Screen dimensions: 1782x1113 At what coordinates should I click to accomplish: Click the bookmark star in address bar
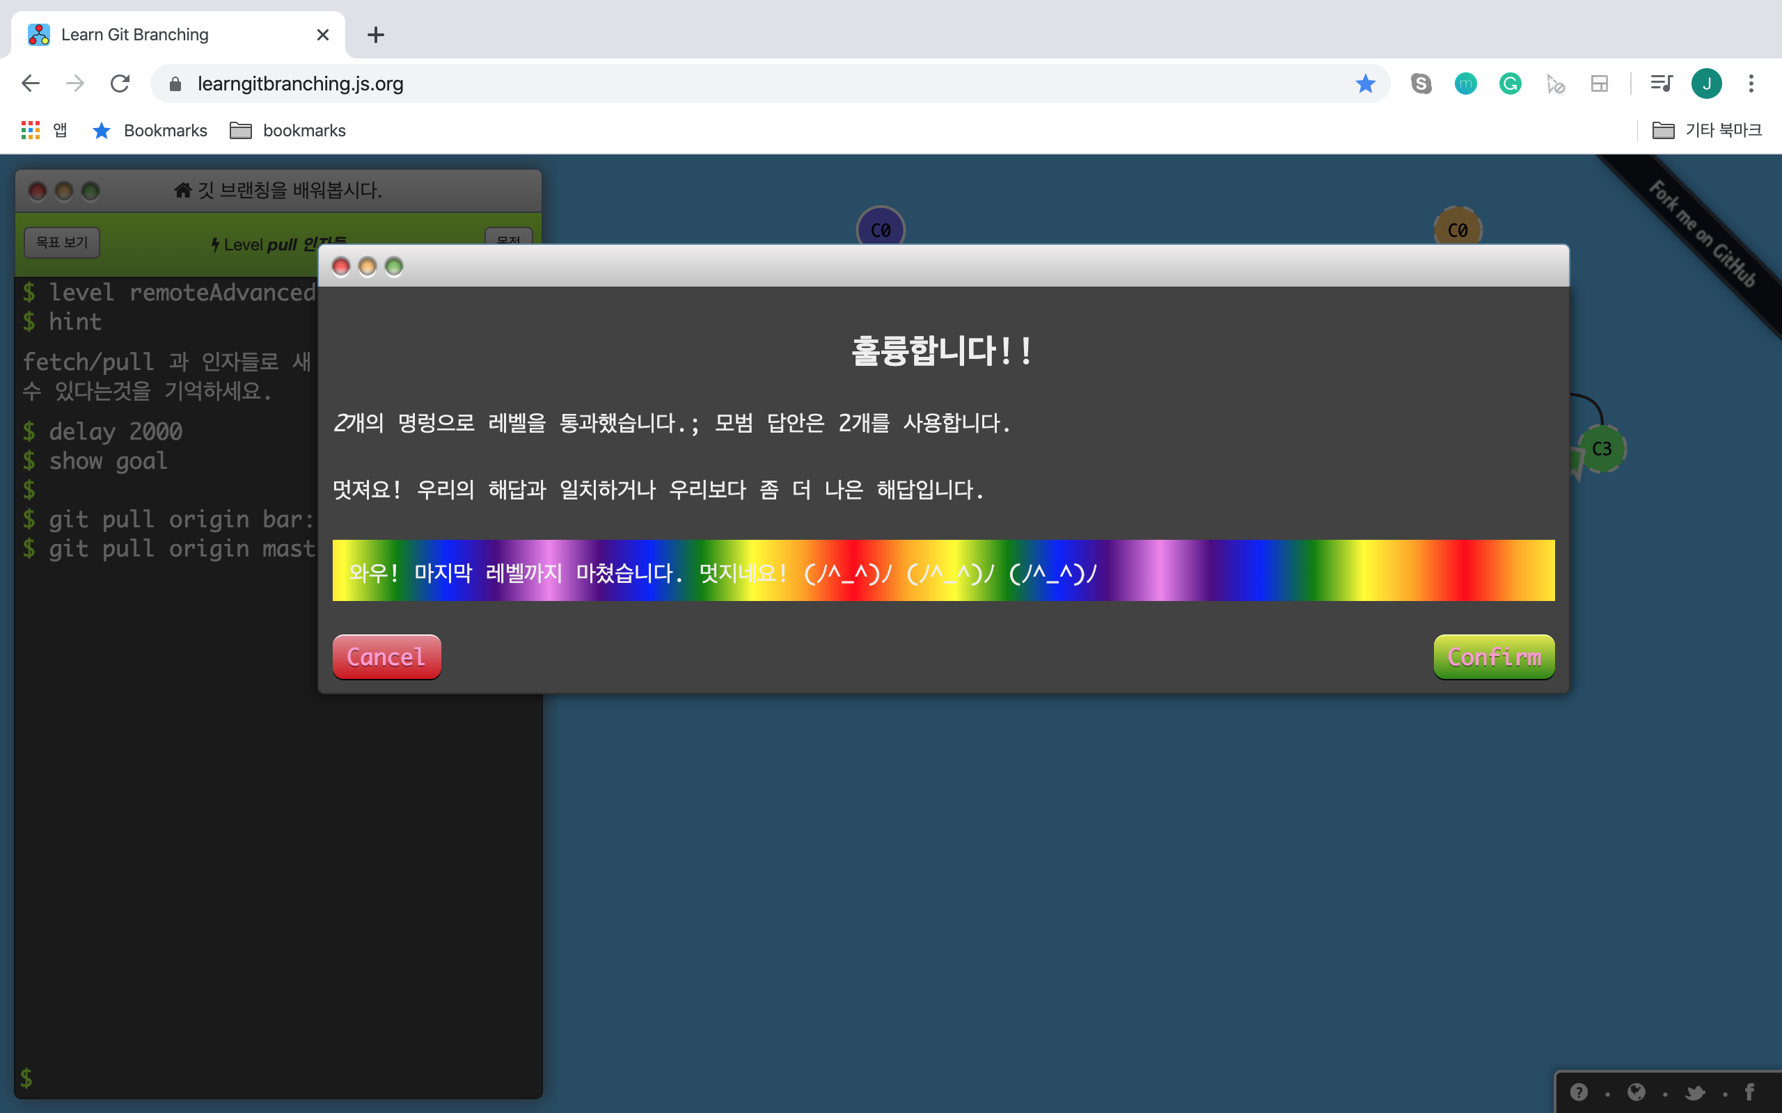(1365, 84)
